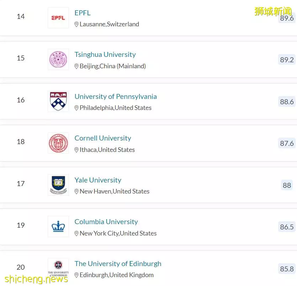
Task: Click the University of Pennsylvania shield logo
Action: pyautogui.click(x=58, y=101)
